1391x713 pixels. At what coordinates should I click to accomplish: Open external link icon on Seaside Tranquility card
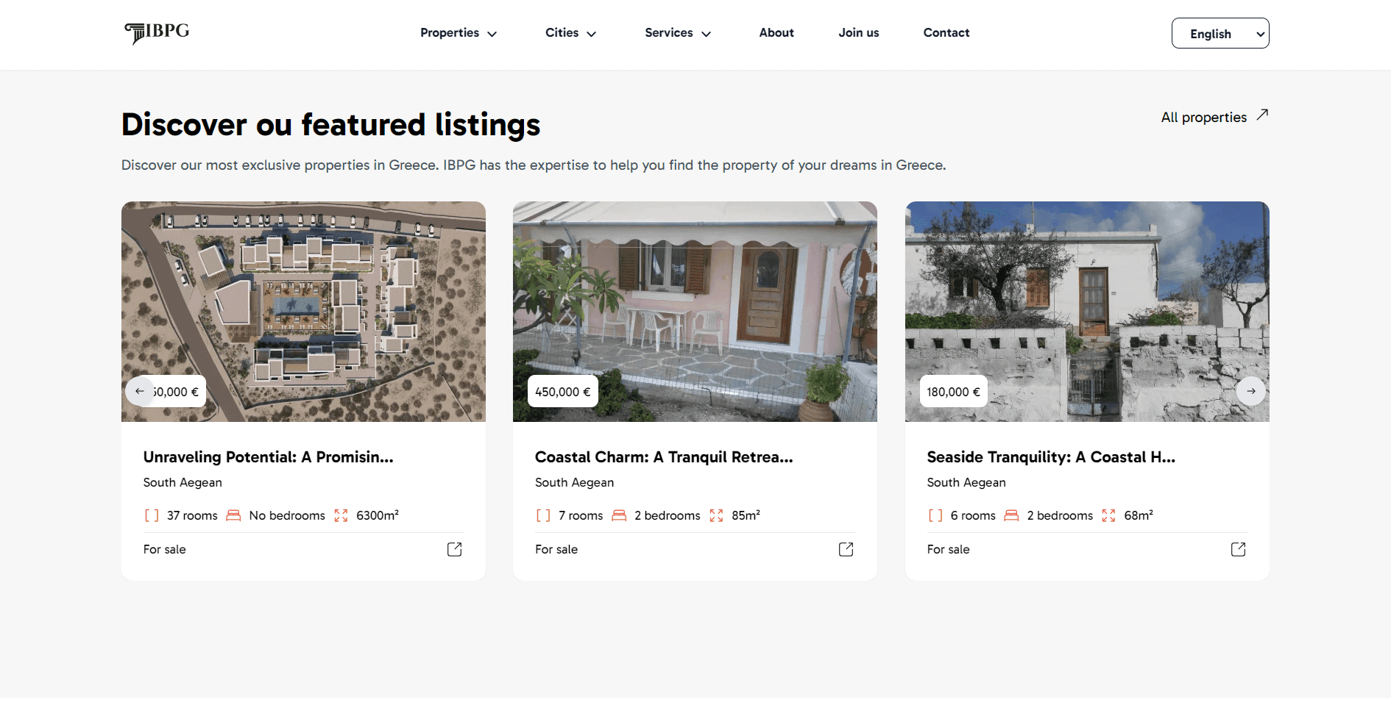1238,549
